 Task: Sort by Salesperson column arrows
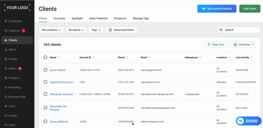(200, 57)
